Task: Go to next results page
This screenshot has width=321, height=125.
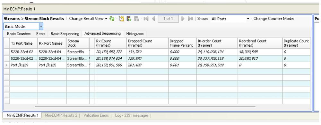Action: 183,19
